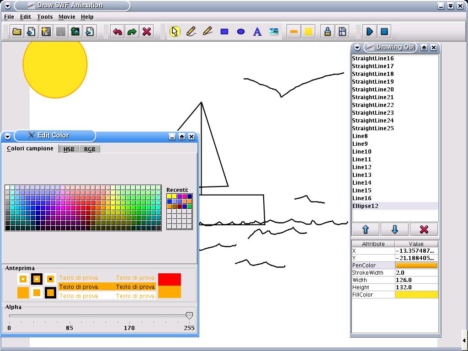Viewport: 468px width, 351px height.
Task: Undo the last action with the red arrow
Action: coord(117,32)
